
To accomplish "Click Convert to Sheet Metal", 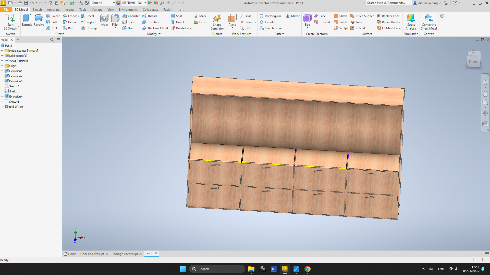I will 429,22.
